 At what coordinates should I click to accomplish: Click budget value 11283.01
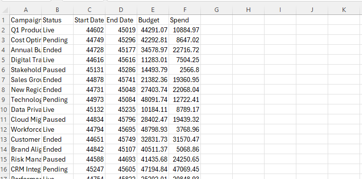coord(153,60)
